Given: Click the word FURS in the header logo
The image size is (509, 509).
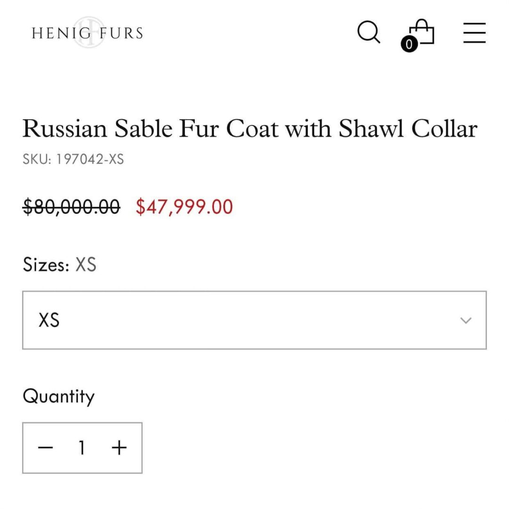Looking at the screenshot, I should click(x=121, y=33).
